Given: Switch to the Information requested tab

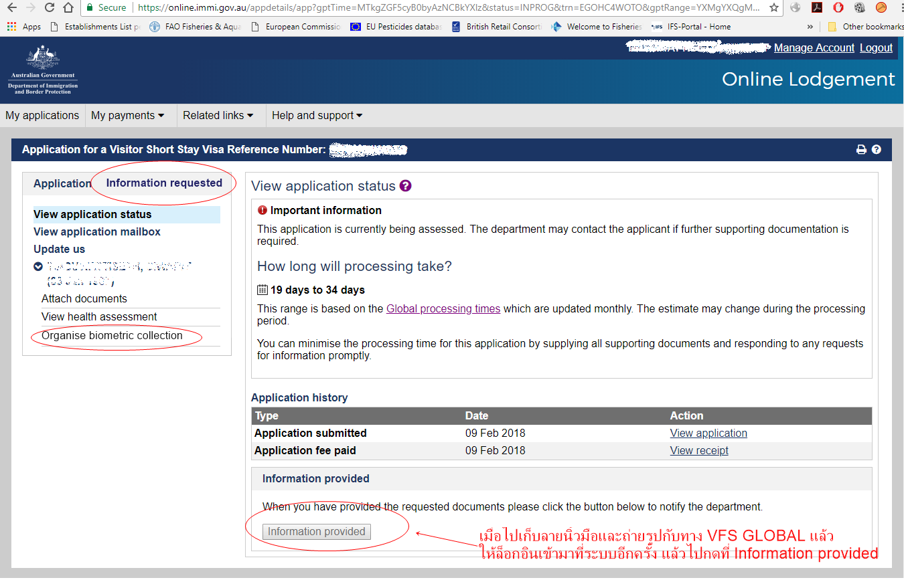Looking at the screenshot, I should 164,183.
